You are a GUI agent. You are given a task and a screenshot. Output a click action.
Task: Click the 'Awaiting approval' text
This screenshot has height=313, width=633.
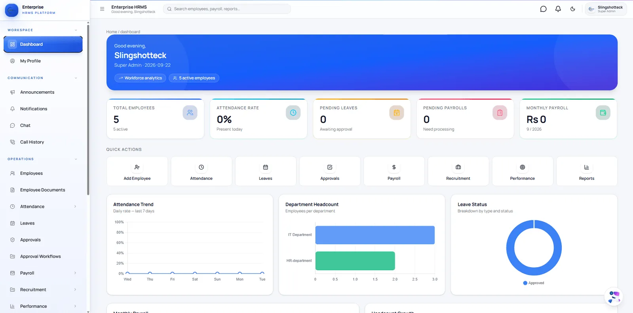pyautogui.click(x=336, y=129)
